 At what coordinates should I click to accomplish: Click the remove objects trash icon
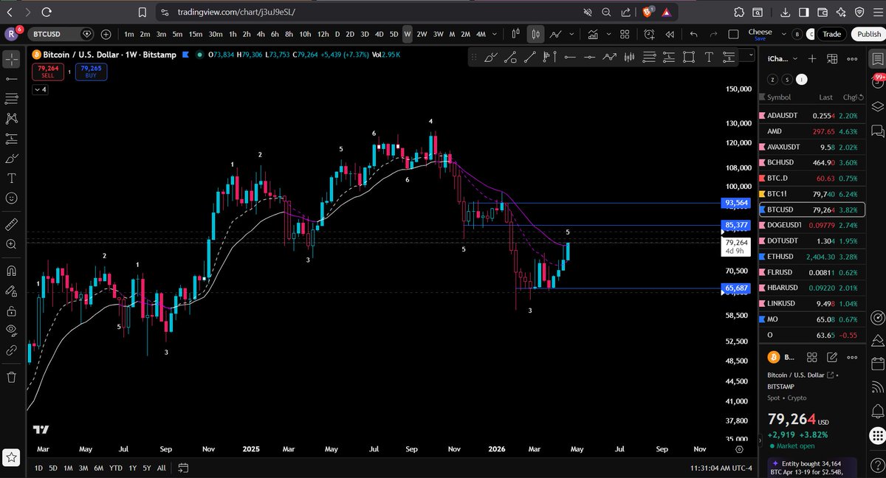pos(12,377)
